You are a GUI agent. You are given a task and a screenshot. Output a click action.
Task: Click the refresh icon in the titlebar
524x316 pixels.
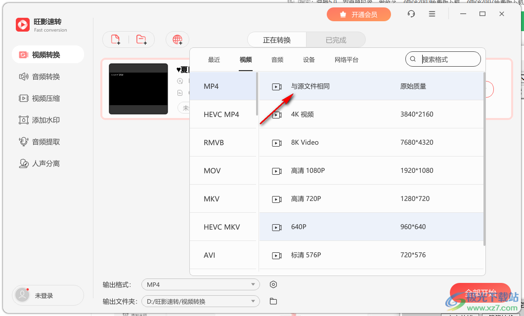pyautogui.click(x=411, y=14)
